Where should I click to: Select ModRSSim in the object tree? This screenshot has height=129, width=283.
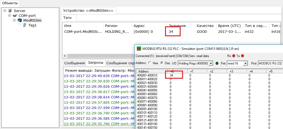[x=32, y=20]
